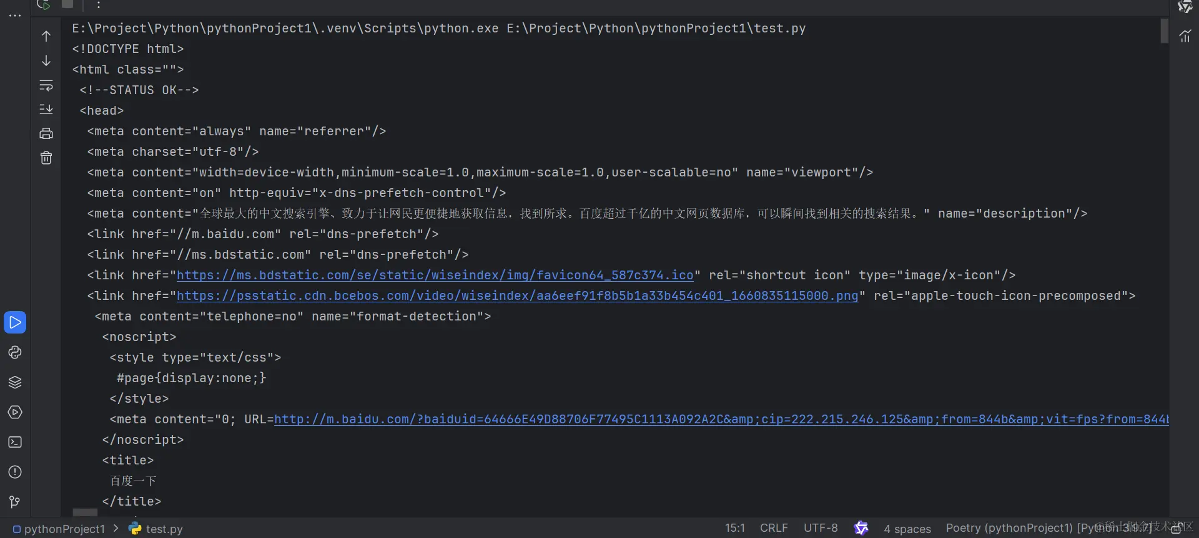Click the <style type="text/css"> line
Image resolution: width=1199 pixels, height=538 pixels.
pyautogui.click(x=195, y=357)
